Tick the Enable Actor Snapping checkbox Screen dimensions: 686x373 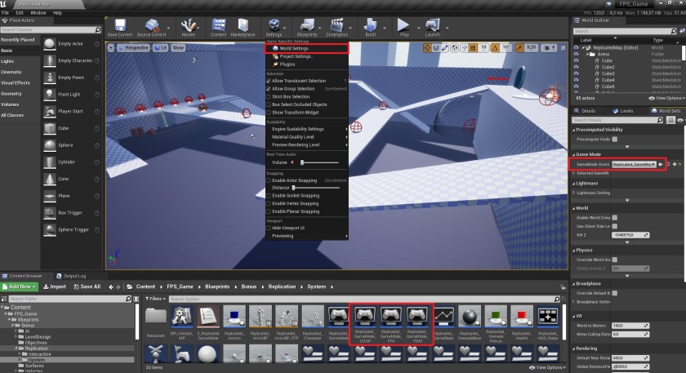tap(269, 180)
